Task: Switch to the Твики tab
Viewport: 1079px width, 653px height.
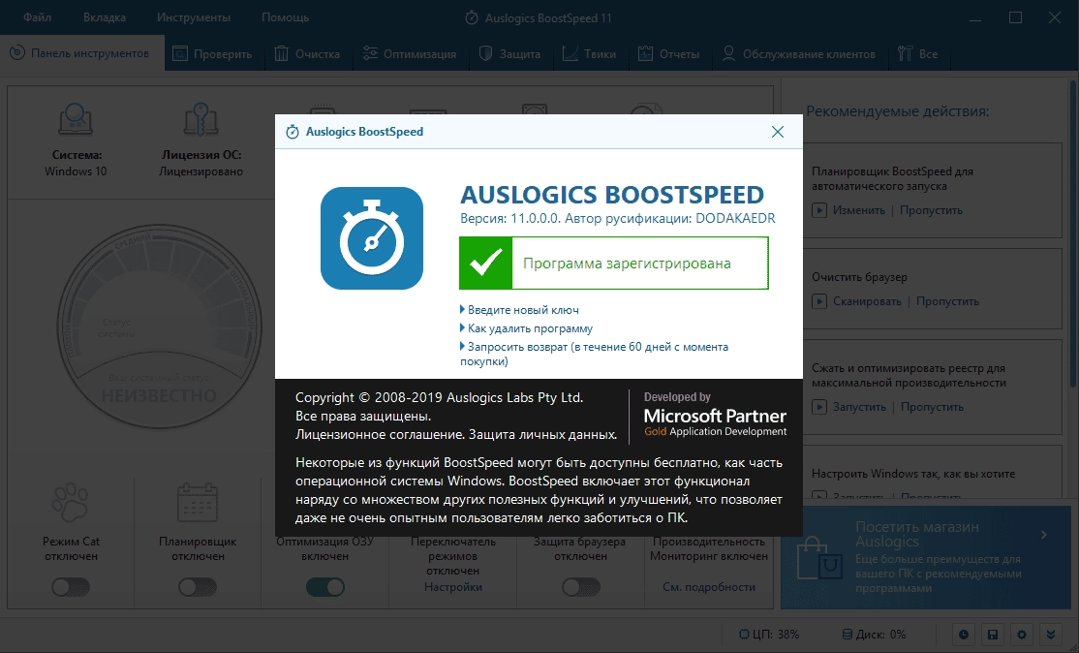Action: [x=589, y=53]
